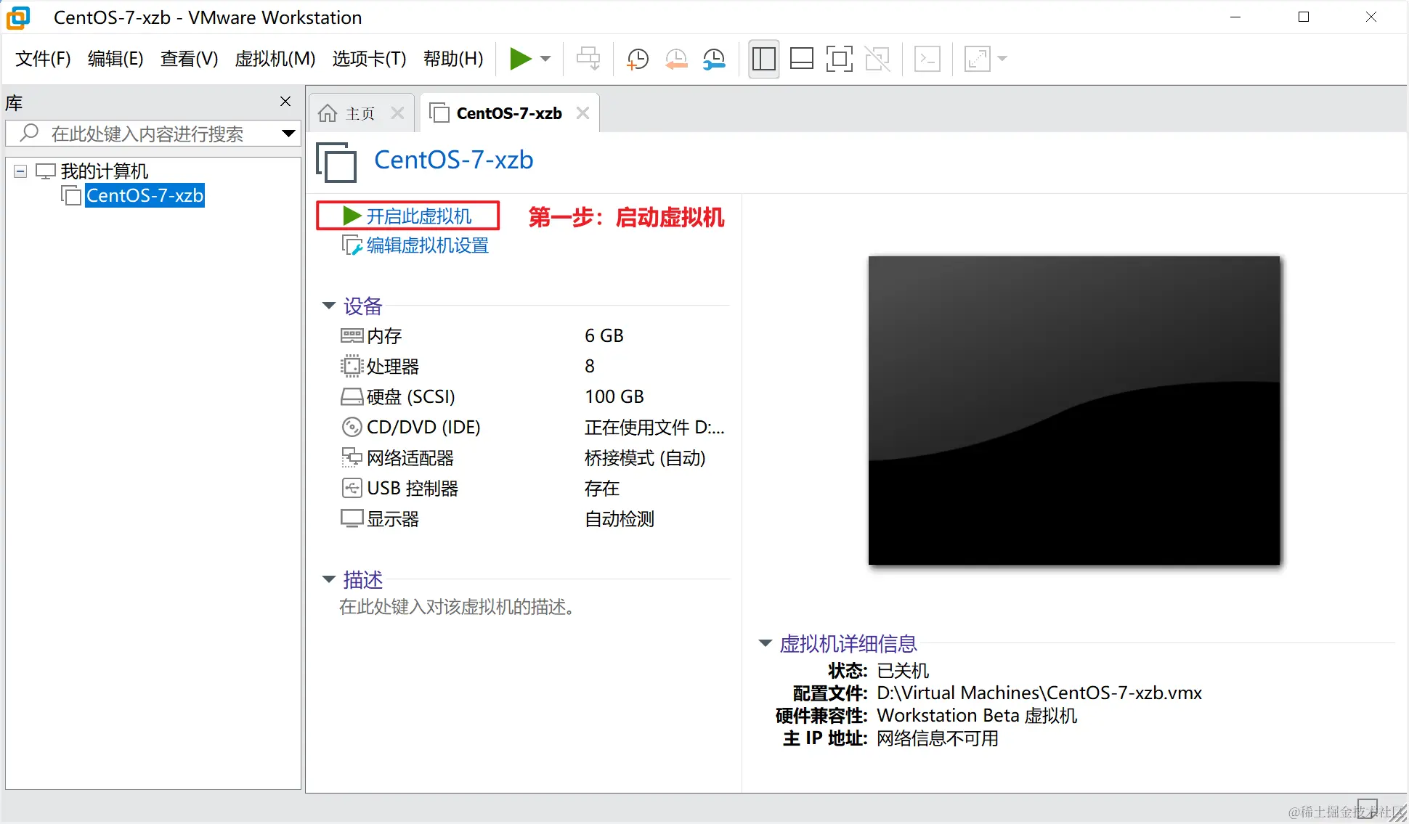Open 编辑虚拟机设置 link
The width and height of the screenshot is (1409, 824).
427,245
